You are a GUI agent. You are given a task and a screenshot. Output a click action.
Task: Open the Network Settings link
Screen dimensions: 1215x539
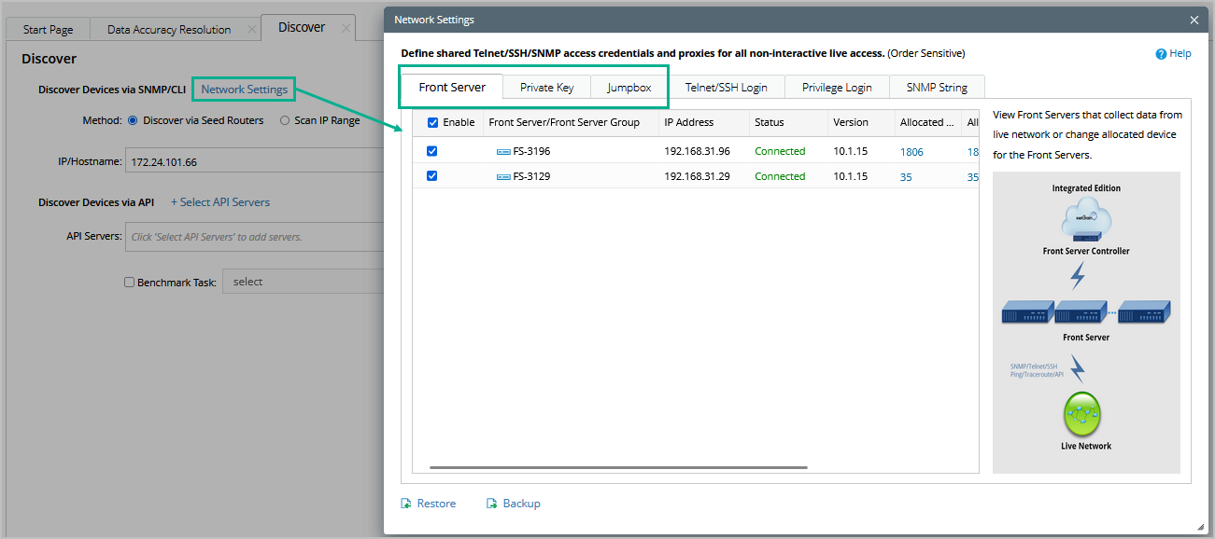245,90
